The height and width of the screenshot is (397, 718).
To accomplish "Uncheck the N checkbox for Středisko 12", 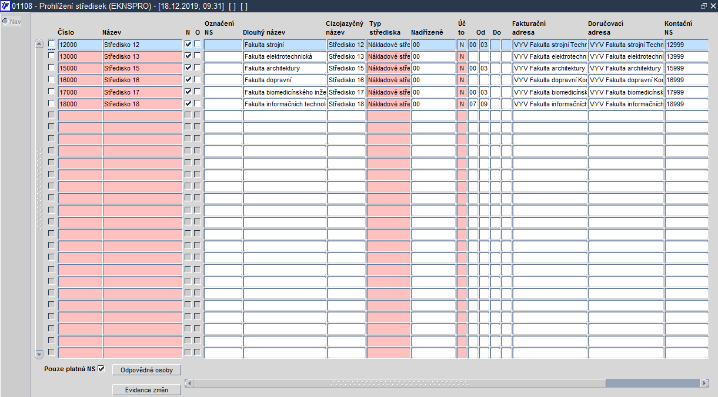I will (x=188, y=44).
